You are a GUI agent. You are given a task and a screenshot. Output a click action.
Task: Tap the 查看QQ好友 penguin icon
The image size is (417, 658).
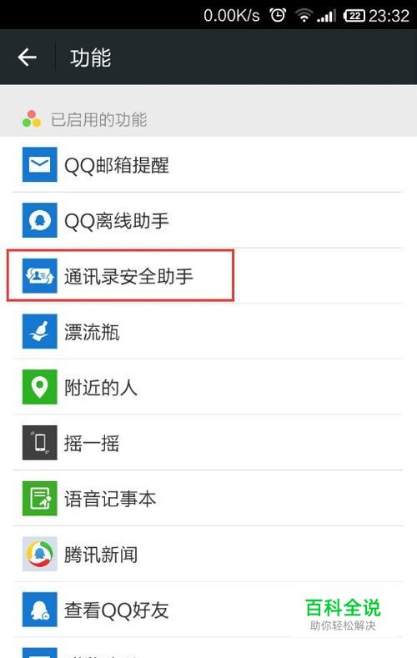coord(39,610)
